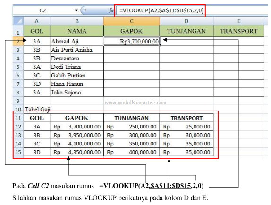Select transport value 35,000.00 in row 15
The width and height of the screenshot is (271, 205).
click(186, 152)
